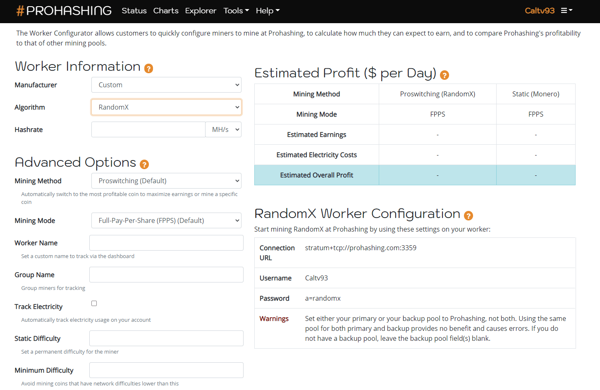
Task: Select the username value Caltv93 in configuration
Action: coord(316,278)
